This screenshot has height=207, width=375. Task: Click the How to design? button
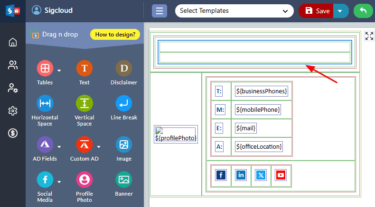[115, 34]
